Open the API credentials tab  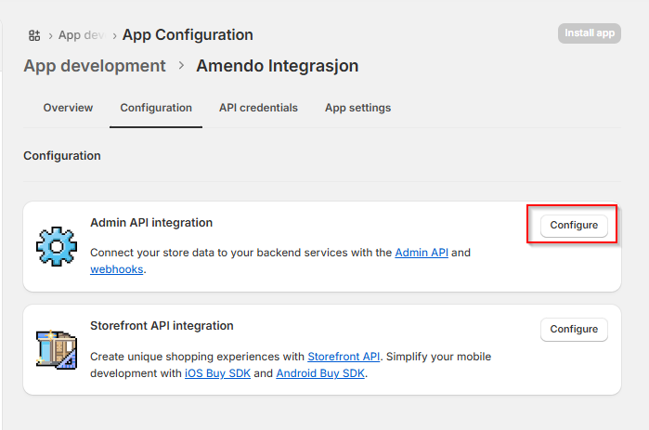tap(258, 108)
